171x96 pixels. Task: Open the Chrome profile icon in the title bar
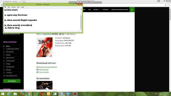tap(158, 1)
